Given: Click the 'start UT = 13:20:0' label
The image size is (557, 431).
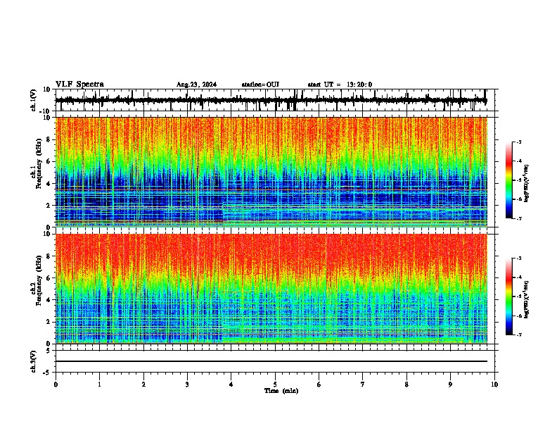Looking at the screenshot, I should coord(340,85).
